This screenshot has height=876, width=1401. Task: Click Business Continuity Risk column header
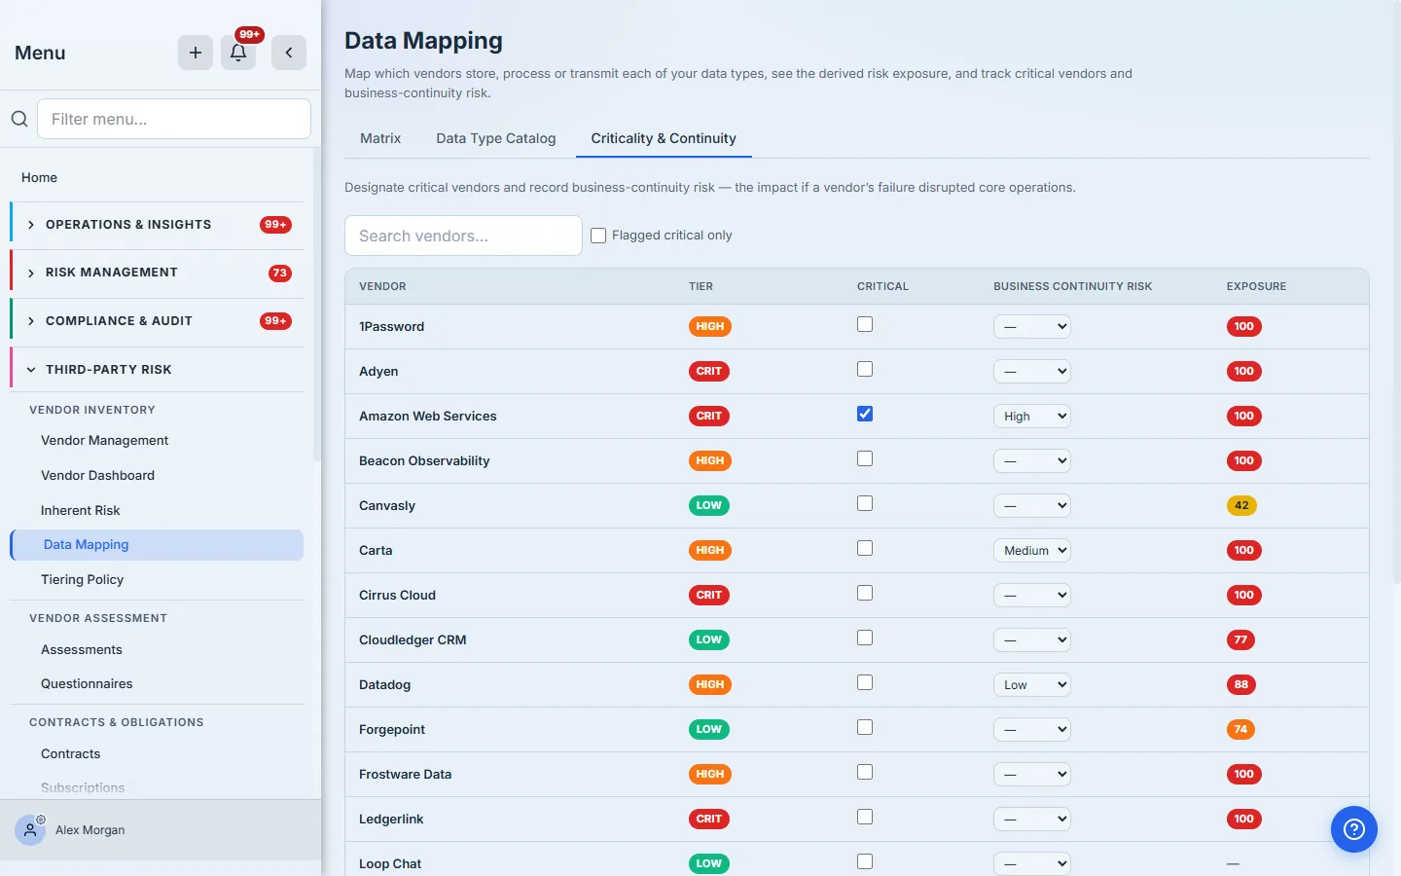coord(1072,286)
